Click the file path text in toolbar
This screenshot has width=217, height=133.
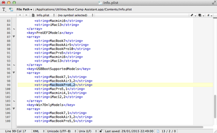83,9
